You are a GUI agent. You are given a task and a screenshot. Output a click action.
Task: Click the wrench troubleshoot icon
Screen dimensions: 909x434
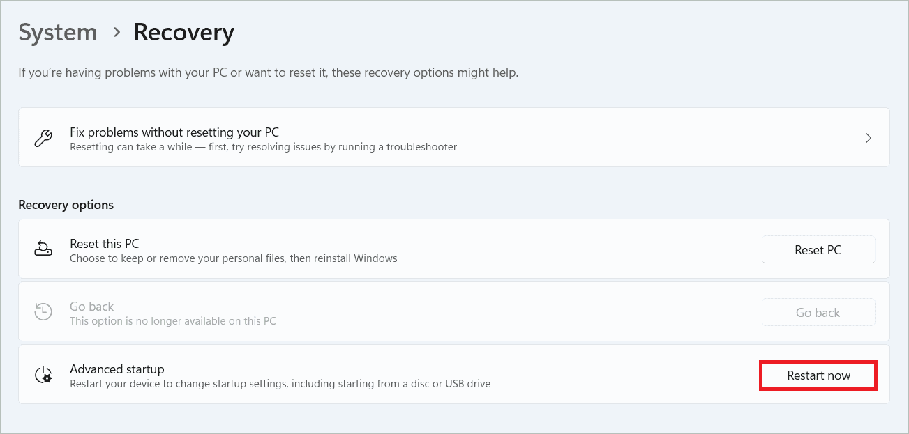(x=43, y=138)
